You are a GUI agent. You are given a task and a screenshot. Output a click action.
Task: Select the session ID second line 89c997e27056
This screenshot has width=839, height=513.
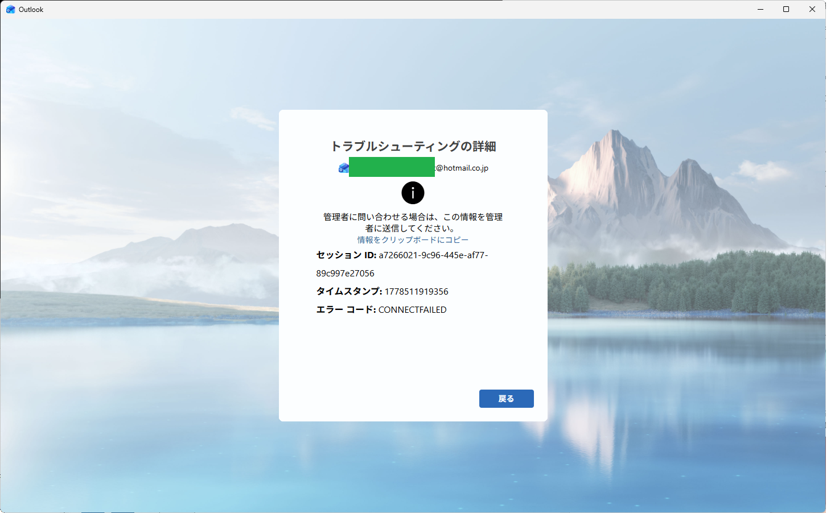[346, 273]
